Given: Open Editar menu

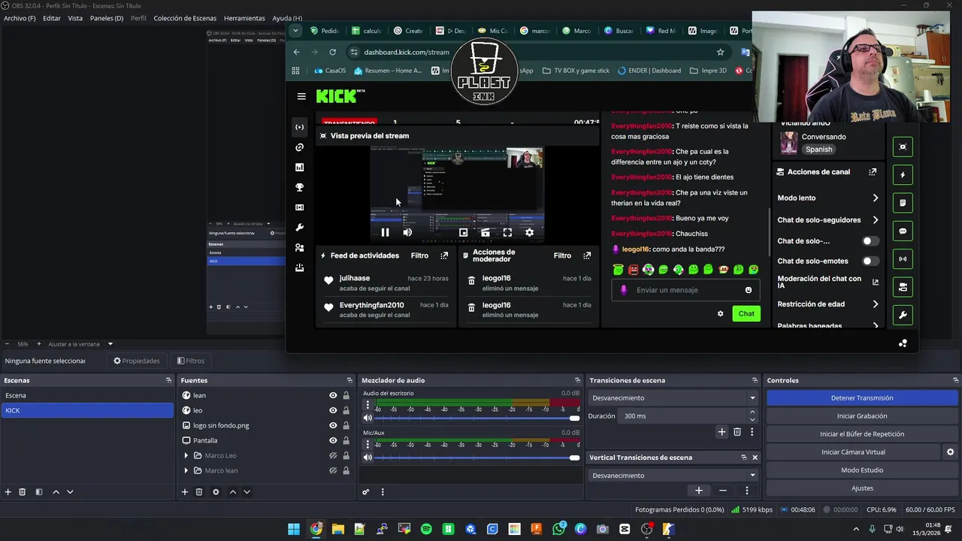Looking at the screenshot, I should pyautogui.click(x=52, y=18).
